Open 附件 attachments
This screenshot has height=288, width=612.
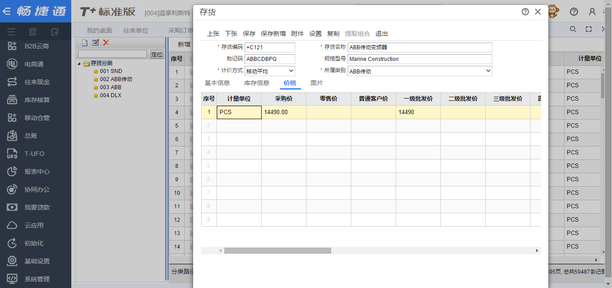coord(297,34)
